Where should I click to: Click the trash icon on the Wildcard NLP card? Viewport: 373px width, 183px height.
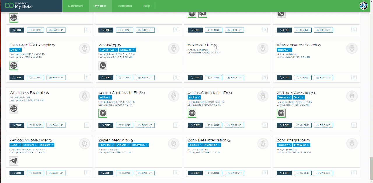(265, 78)
